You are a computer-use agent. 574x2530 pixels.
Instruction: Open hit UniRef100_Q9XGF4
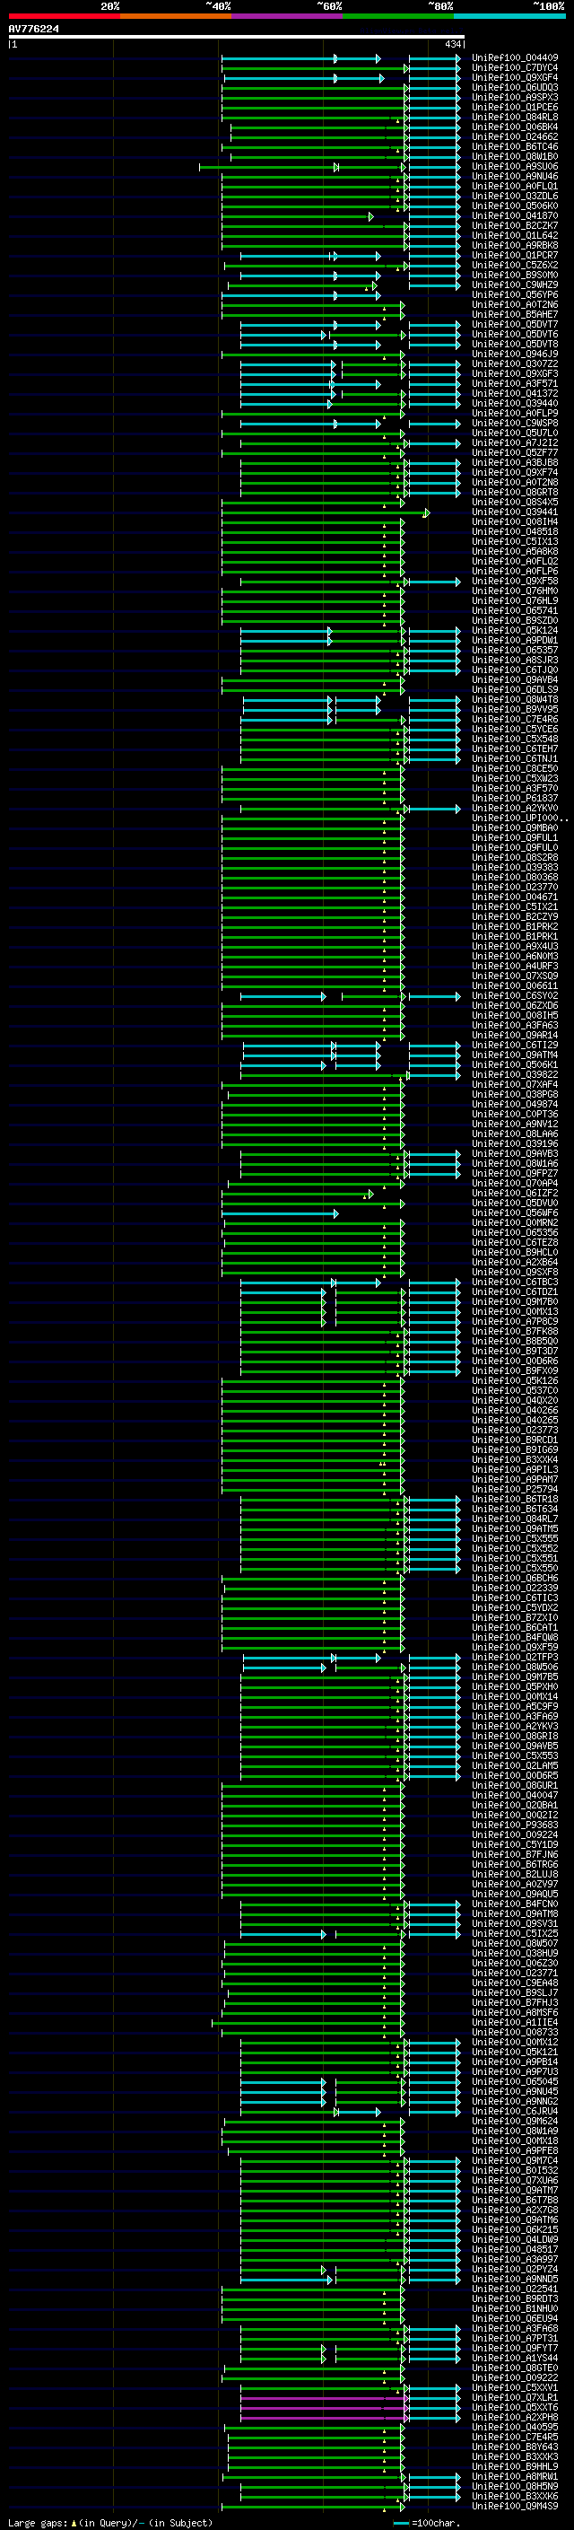click(515, 77)
